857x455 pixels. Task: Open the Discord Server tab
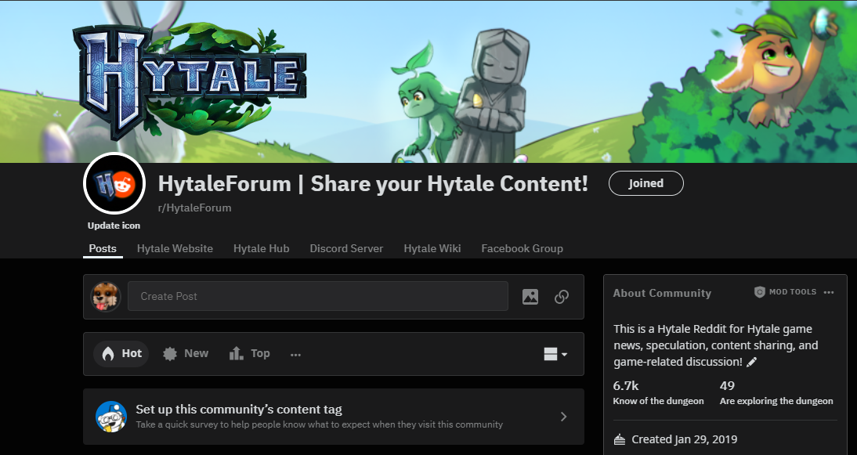346,248
